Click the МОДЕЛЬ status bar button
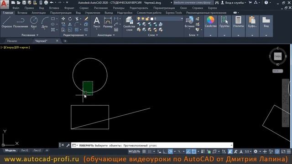 pyautogui.click(x=134, y=152)
